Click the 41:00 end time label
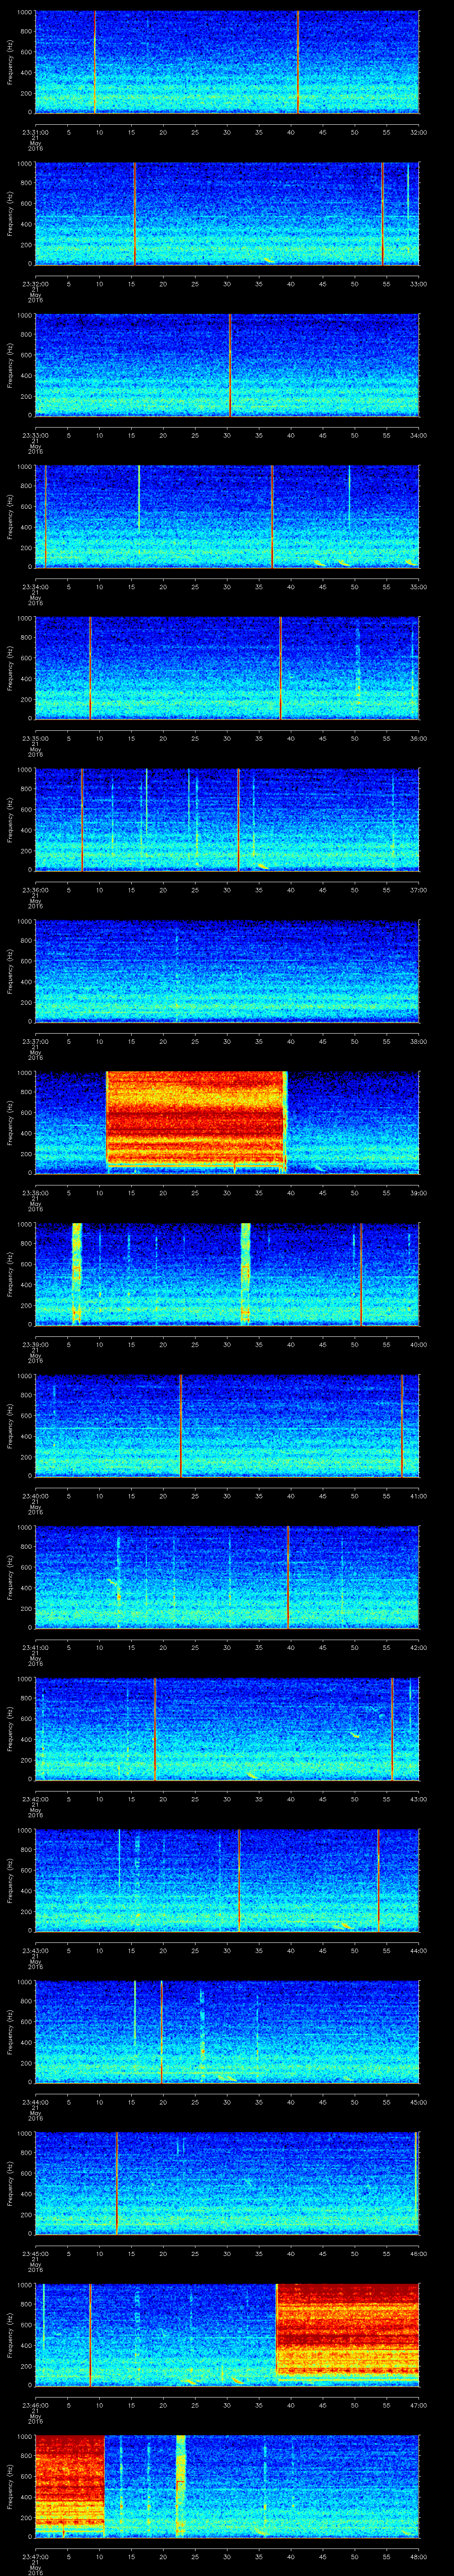The height and width of the screenshot is (2576, 454). pos(418,1496)
